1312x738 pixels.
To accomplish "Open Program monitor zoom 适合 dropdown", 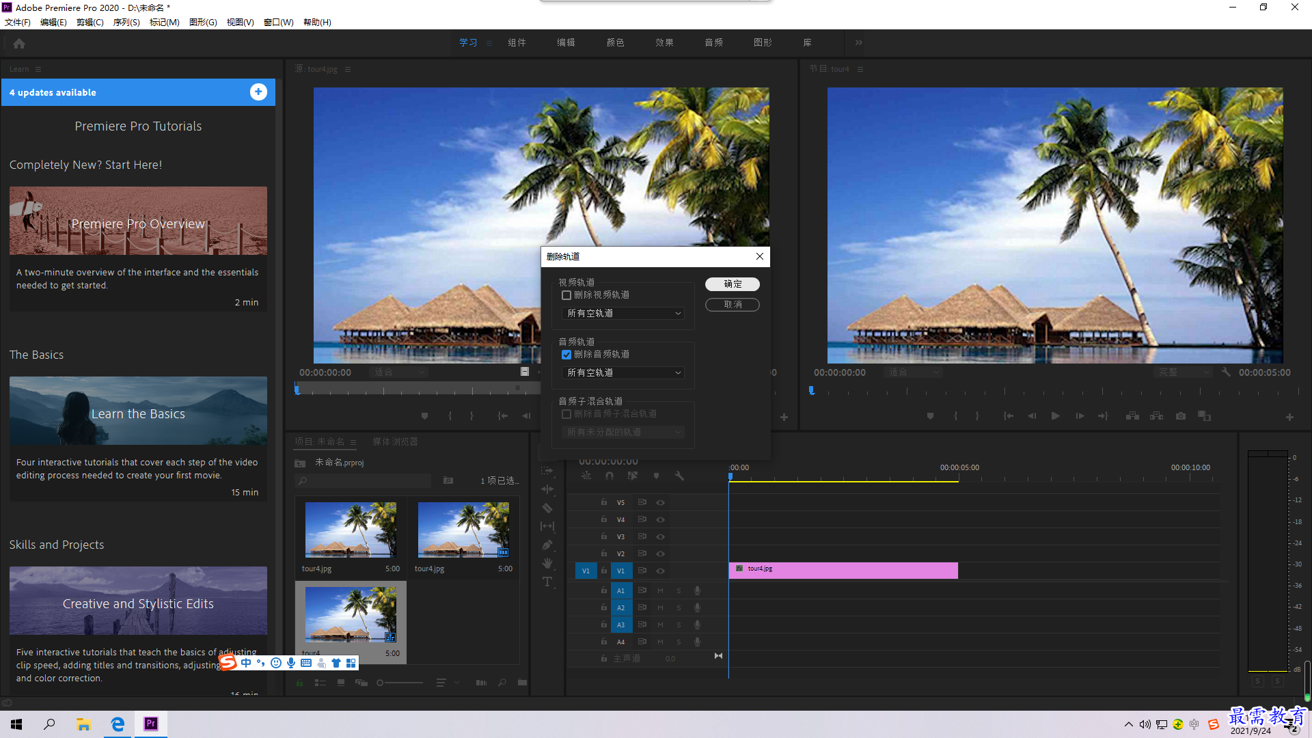I will coord(914,372).
